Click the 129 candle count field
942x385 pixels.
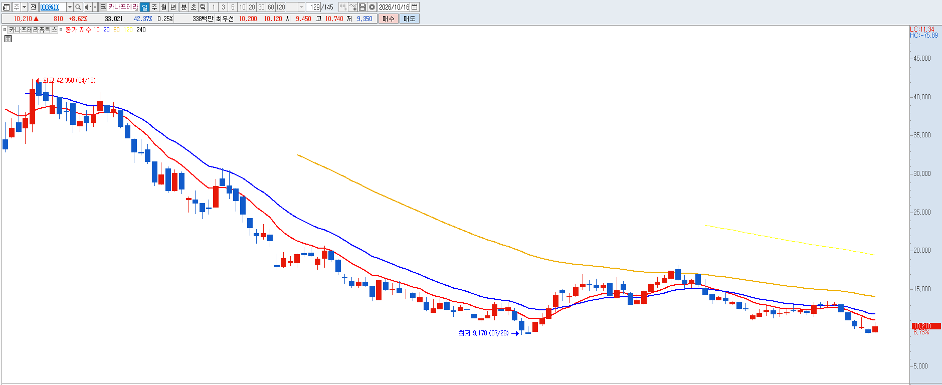click(x=314, y=7)
